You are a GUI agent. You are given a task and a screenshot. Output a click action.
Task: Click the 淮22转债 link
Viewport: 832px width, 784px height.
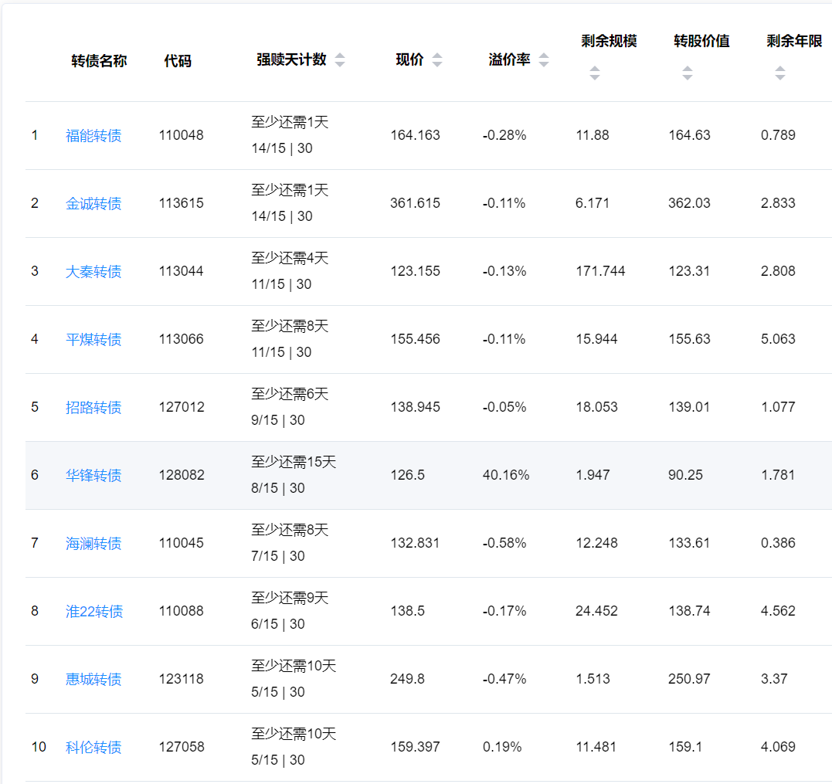[94, 612]
